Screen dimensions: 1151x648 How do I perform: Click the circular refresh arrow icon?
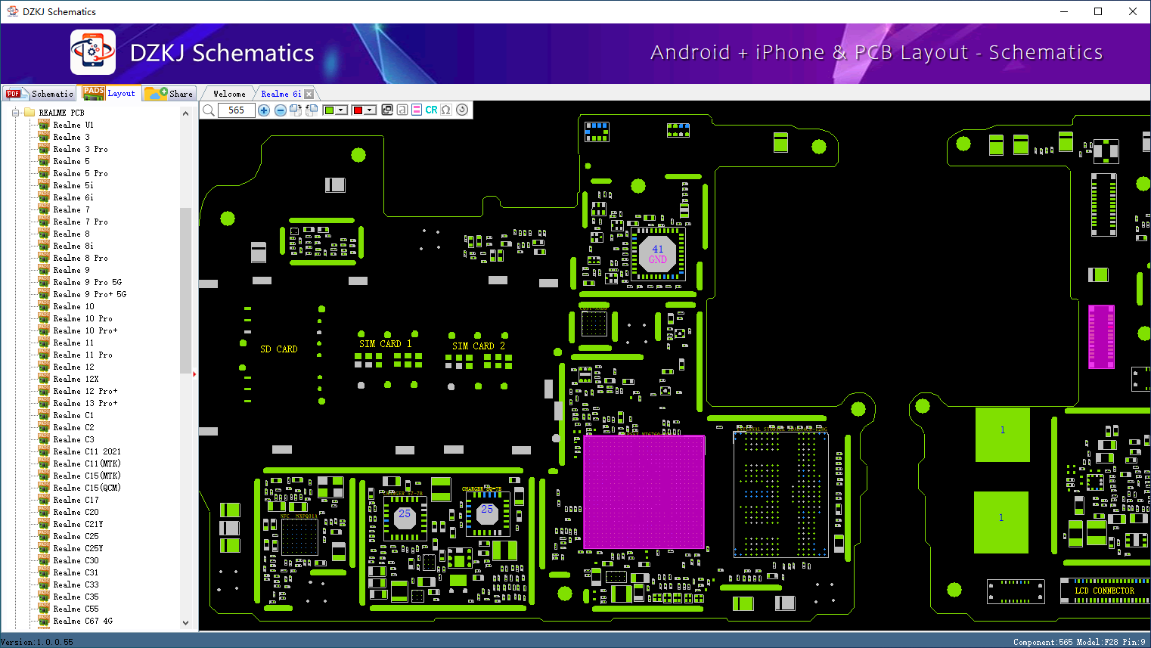click(x=462, y=110)
